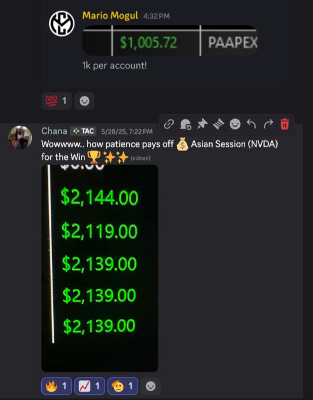
Task: Toggle the fire emoji reaction
Action: coord(57,386)
